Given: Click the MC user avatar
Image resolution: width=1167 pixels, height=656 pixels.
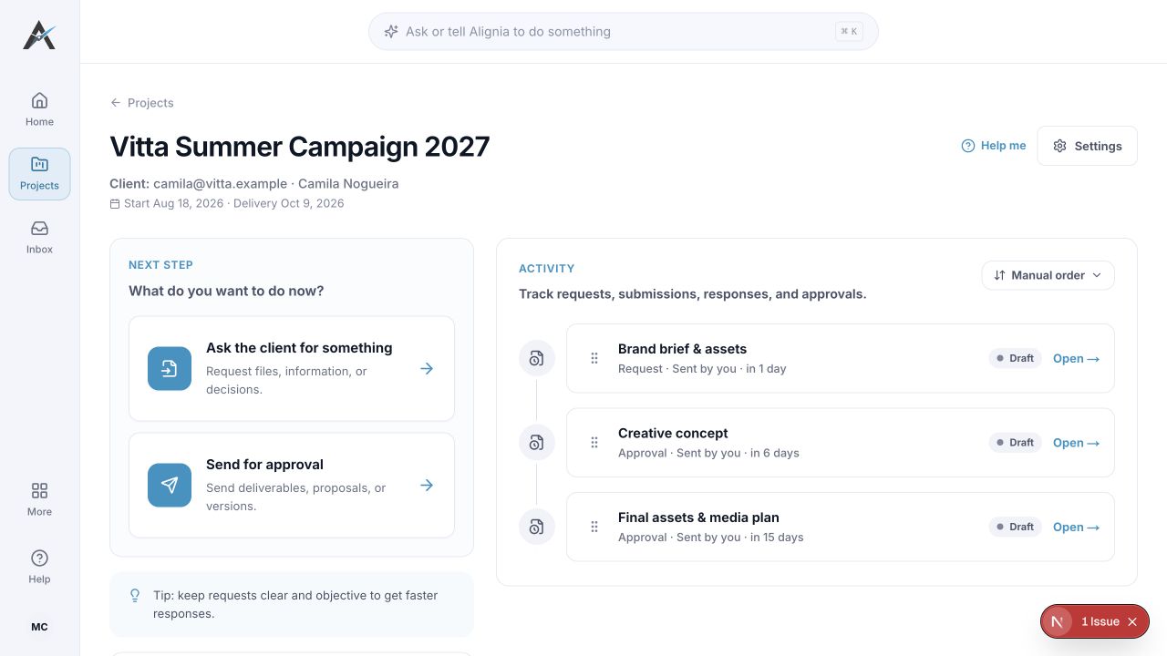Looking at the screenshot, I should click(x=39, y=627).
